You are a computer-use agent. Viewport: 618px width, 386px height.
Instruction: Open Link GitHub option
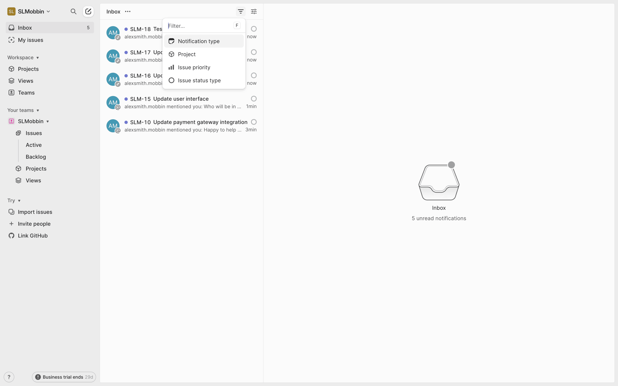point(33,236)
